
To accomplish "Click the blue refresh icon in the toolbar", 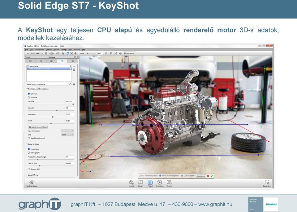I will tap(68, 53).
